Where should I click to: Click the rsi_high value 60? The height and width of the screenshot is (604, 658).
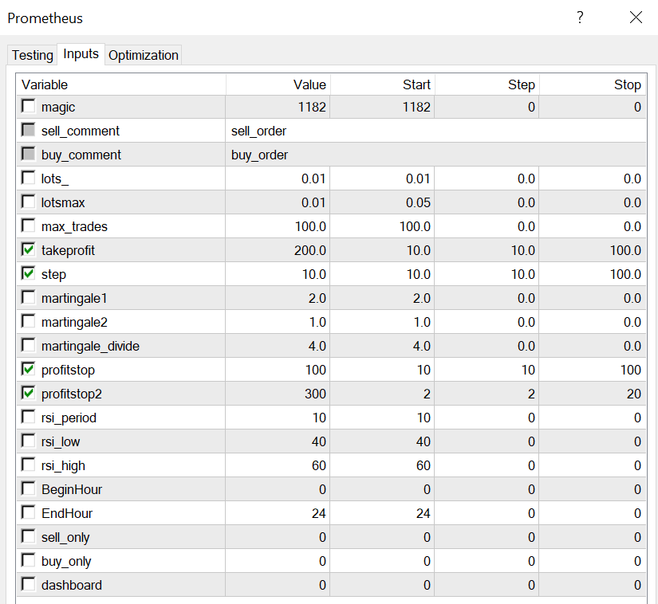pyautogui.click(x=278, y=465)
